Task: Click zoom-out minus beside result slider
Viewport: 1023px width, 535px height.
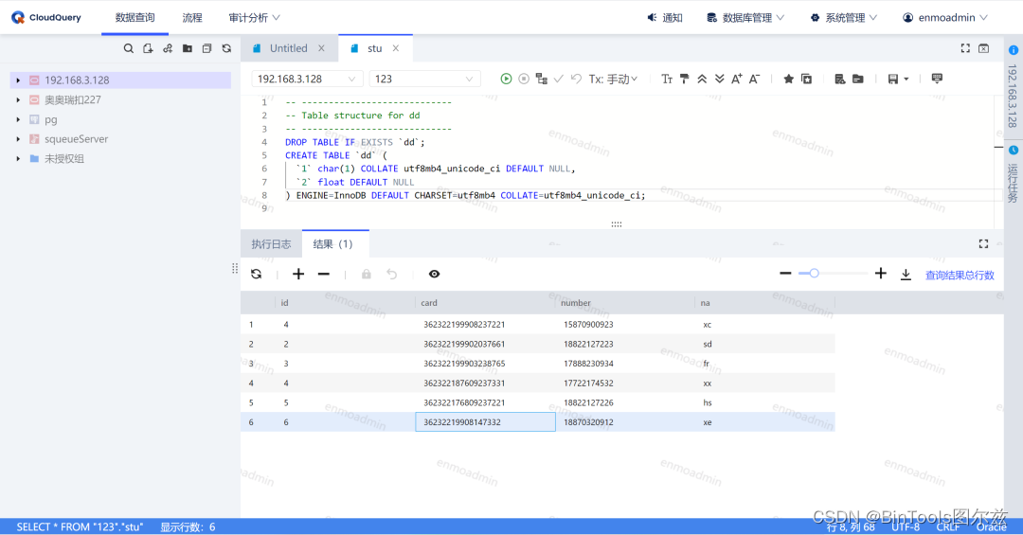Action: (785, 274)
